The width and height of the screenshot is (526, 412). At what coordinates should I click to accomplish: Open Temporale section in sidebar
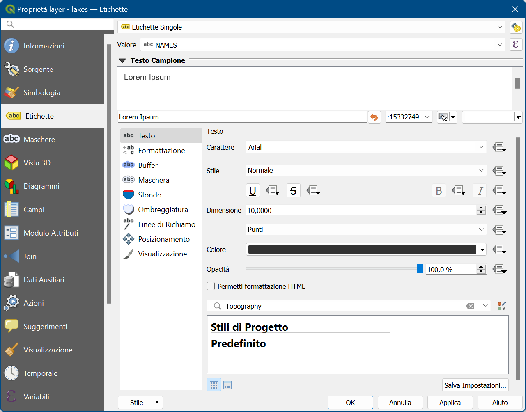click(x=52, y=373)
